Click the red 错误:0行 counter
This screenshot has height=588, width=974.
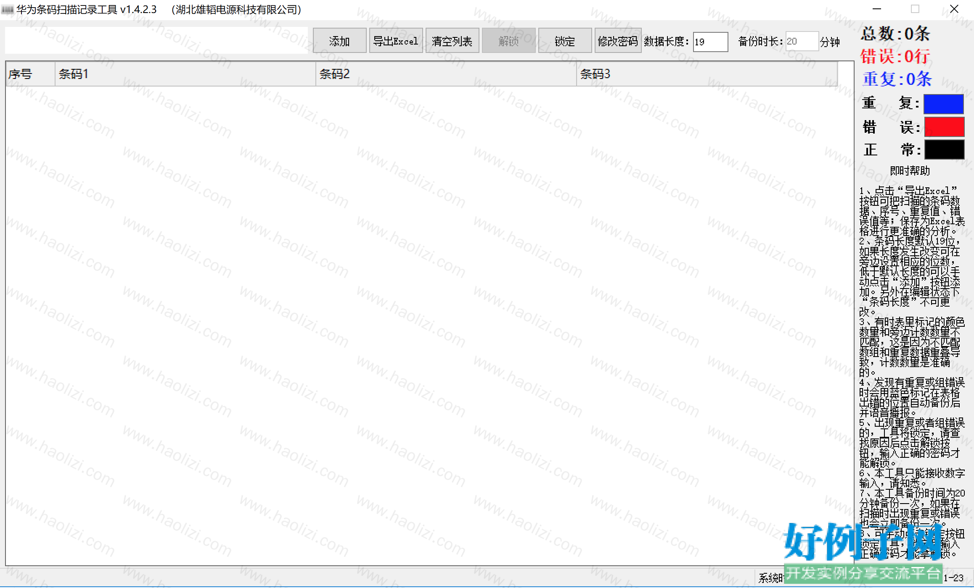pos(895,56)
